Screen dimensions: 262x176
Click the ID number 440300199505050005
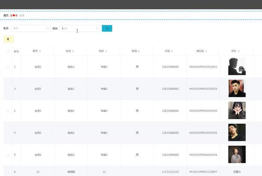click(x=203, y=133)
